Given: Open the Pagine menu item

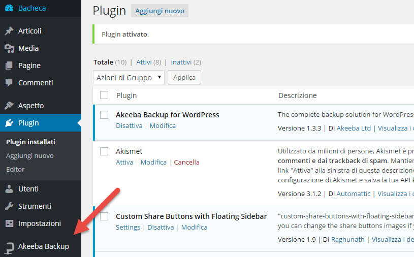Looking at the screenshot, I should tap(29, 66).
